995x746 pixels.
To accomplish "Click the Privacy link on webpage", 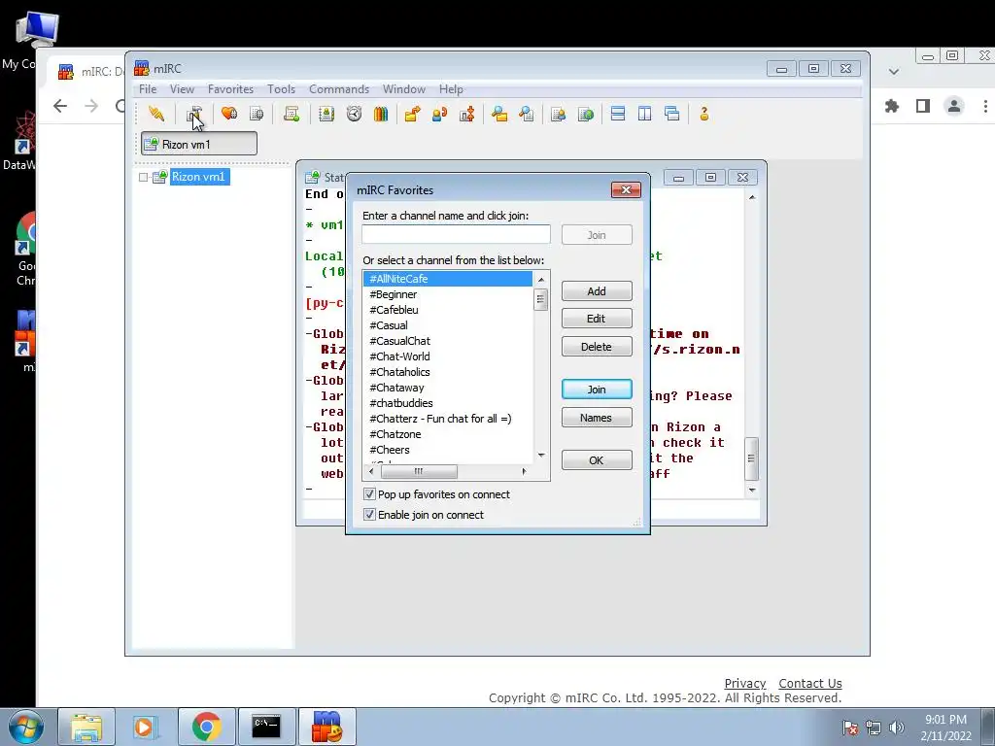I will (745, 683).
